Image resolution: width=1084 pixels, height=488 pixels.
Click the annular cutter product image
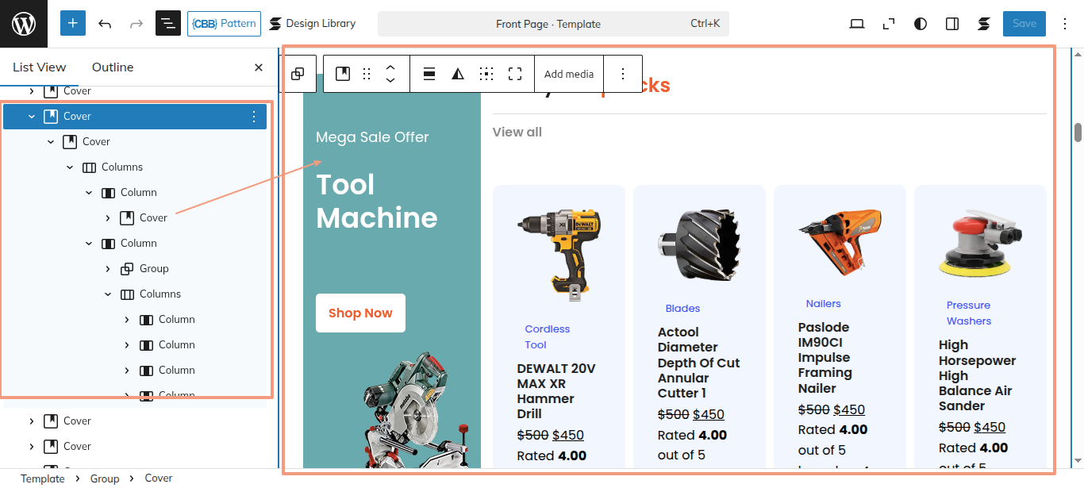point(698,244)
